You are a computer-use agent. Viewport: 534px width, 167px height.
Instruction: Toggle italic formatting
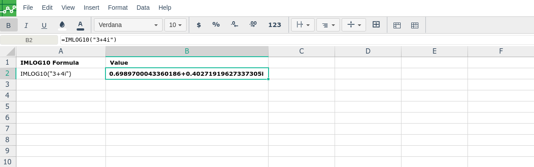26,25
